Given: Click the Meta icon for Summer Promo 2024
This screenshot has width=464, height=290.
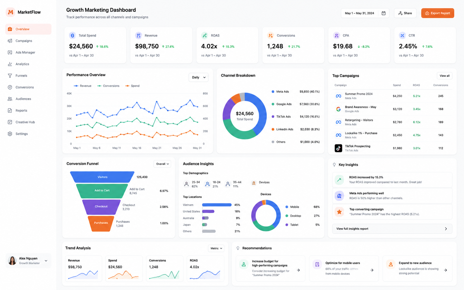Looking at the screenshot, I should tap(338, 96).
